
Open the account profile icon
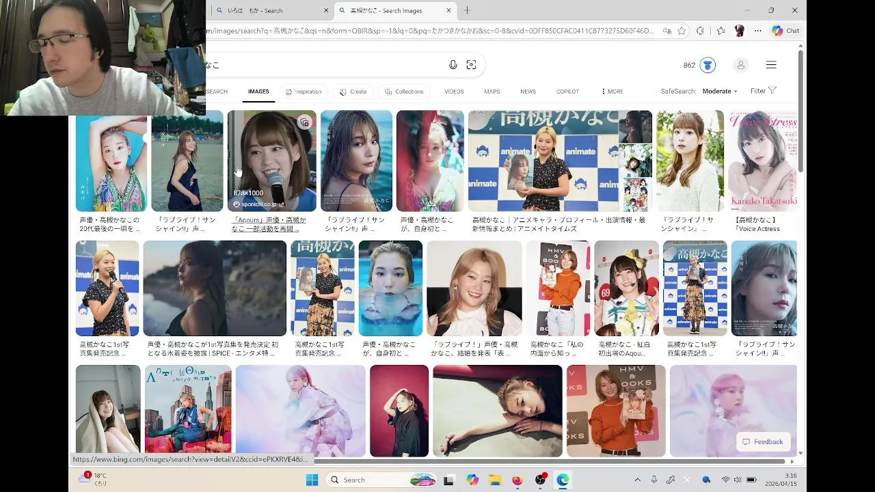740,65
